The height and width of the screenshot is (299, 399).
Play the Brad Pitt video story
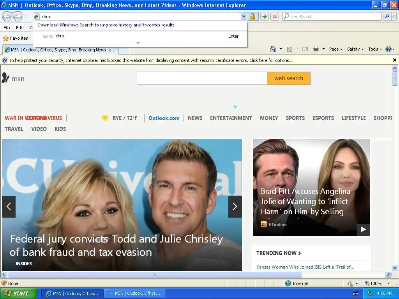(364, 230)
